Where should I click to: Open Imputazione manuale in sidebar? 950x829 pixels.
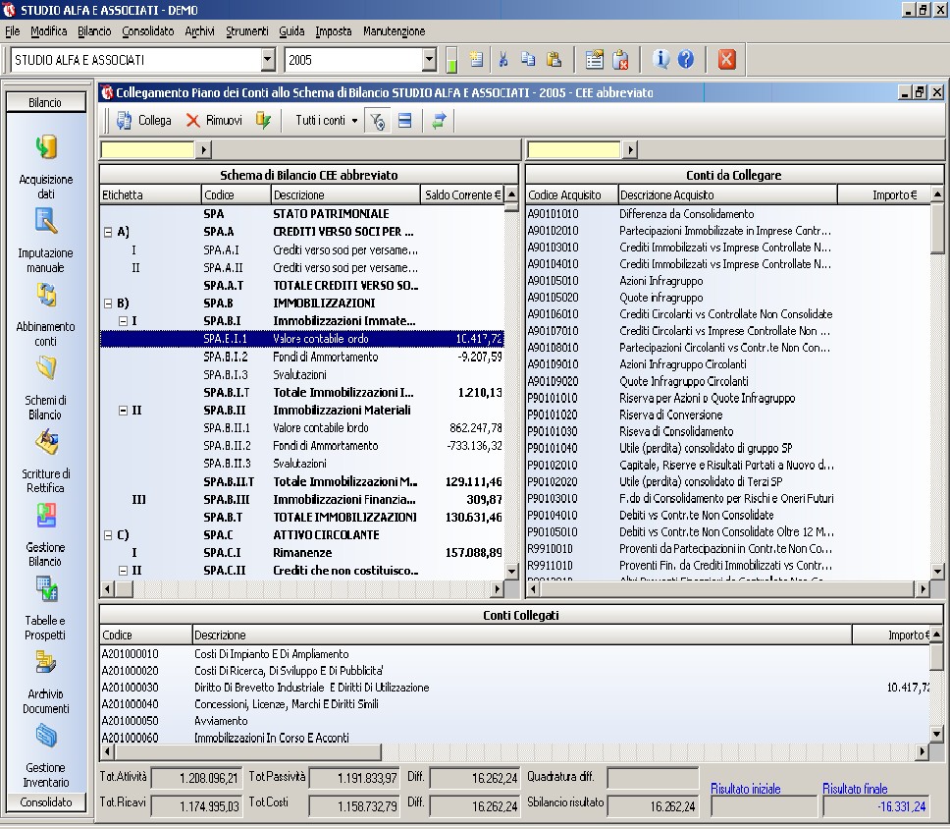[x=45, y=222]
